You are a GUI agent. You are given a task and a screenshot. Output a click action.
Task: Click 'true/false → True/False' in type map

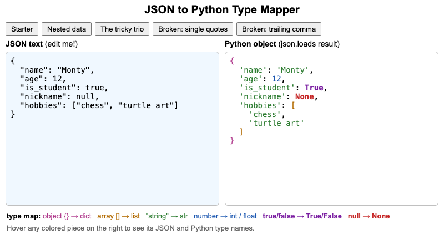pos(302,216)
